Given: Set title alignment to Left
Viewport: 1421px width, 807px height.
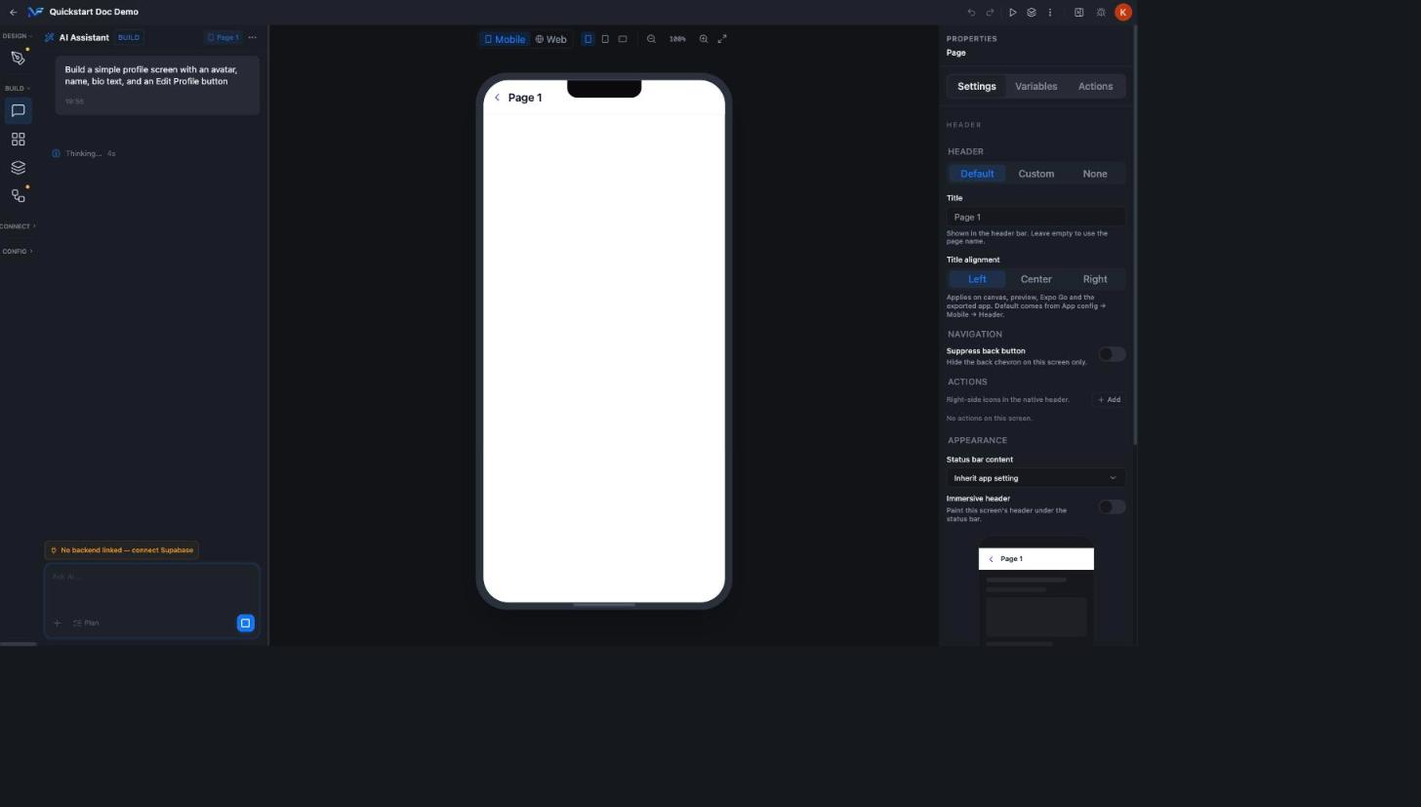Looking at the screenshot, I should point(977,279).
